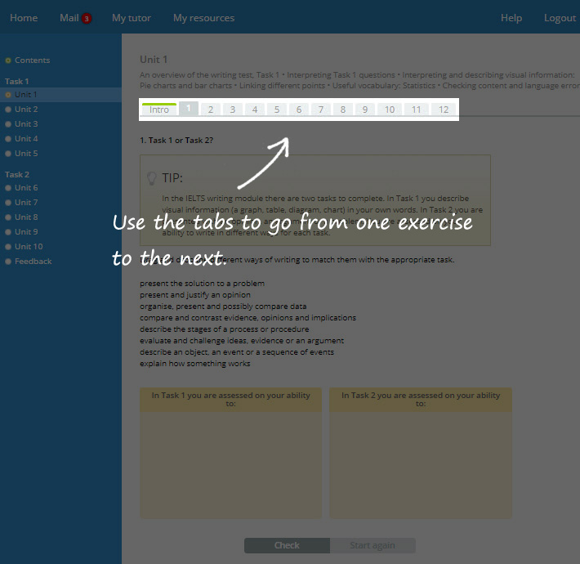The width and height of the screenshot is (580, 564).
Task: Click the lightbulb TIP icon
Action: click(151, 177)
